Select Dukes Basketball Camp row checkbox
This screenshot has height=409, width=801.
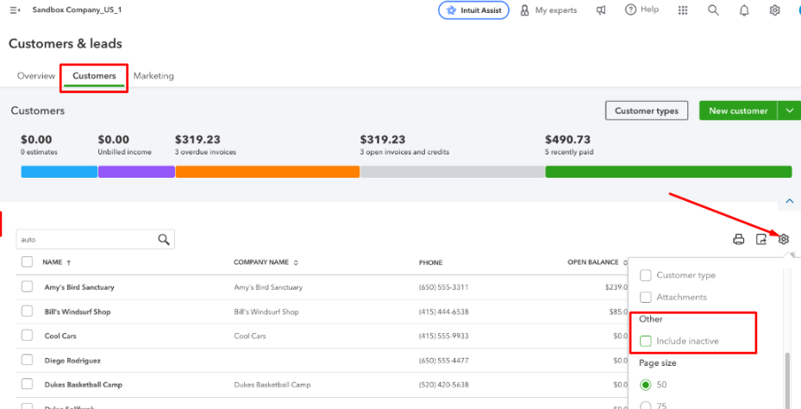pyautogui.click(x=27, y=384)
